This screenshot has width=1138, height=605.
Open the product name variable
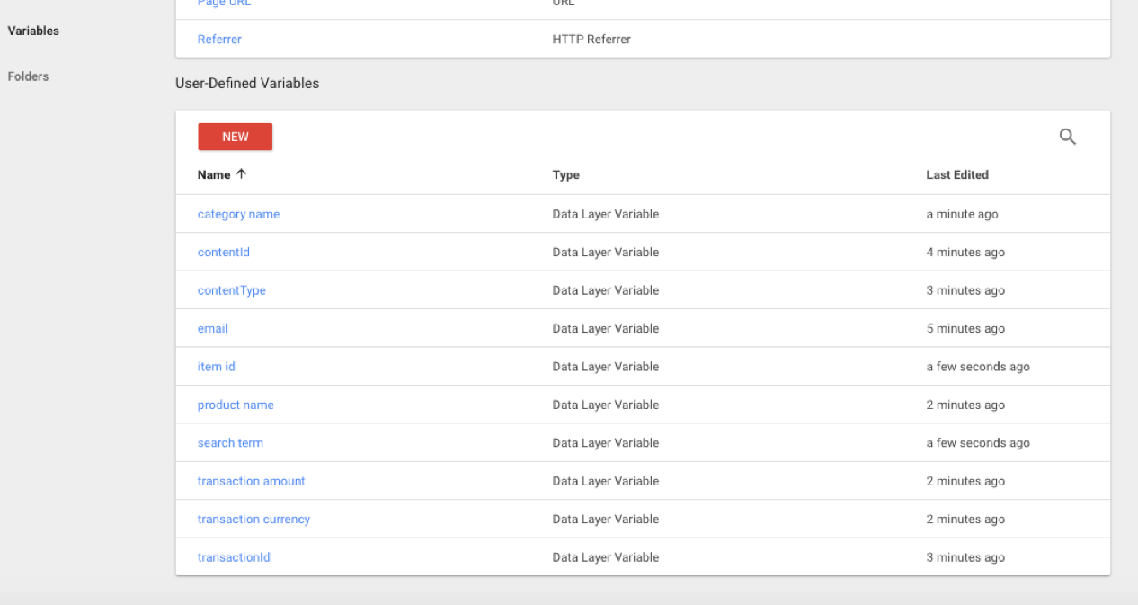click(236, 405)
